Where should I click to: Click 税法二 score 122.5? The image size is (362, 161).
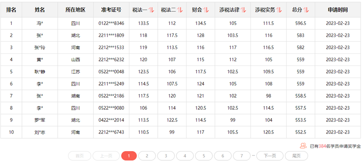click(x=172, y=120)
